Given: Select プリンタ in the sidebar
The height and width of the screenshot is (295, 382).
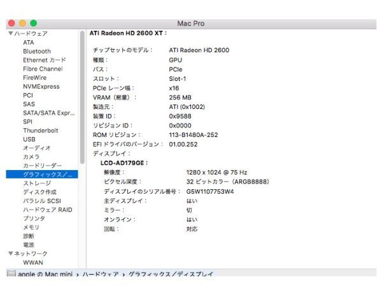Looking at the screenshot, I should (x=34, y=219).
